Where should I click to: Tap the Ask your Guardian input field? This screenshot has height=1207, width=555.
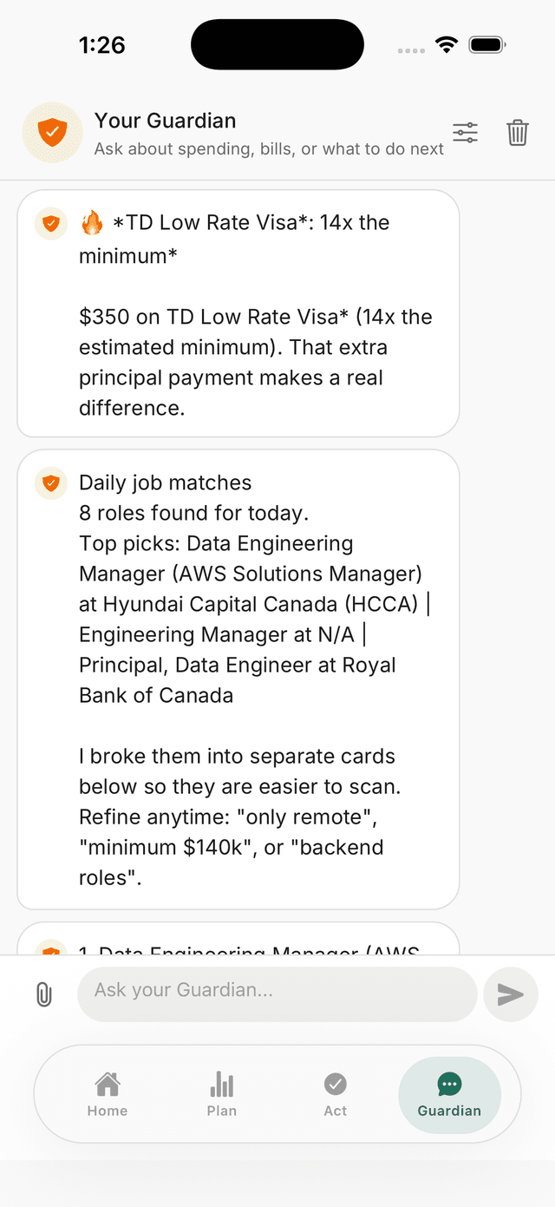(277, 994)
